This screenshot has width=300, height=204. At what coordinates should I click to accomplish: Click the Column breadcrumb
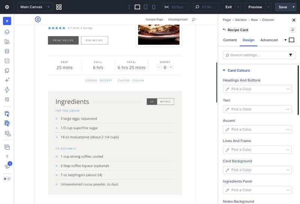[268, 20]
